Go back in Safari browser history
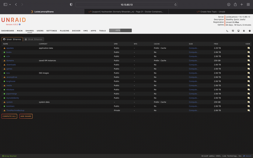 pyautogui.click(x=16, y=5)
